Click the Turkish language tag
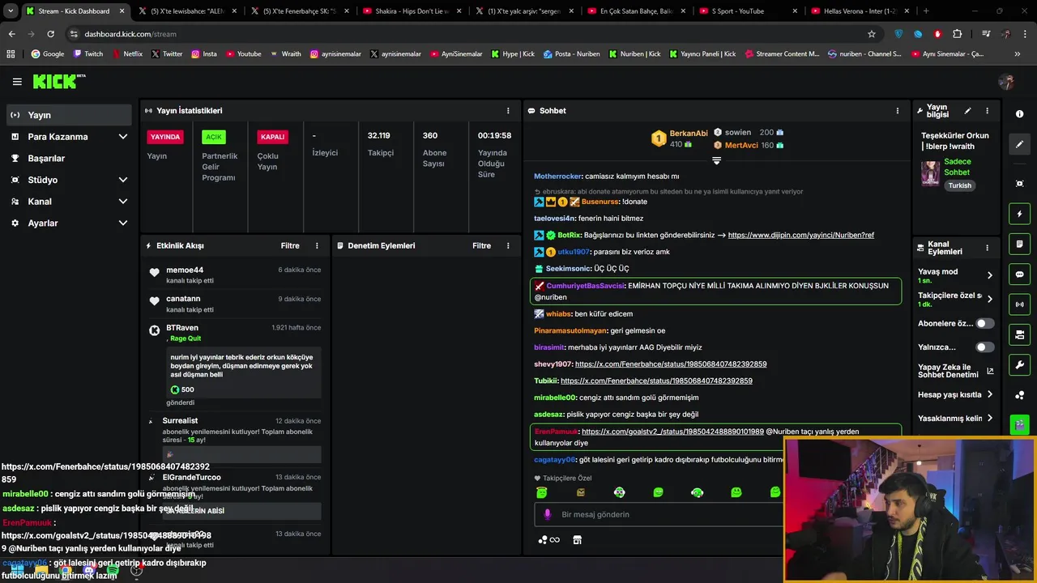 (x=960, y=185)
